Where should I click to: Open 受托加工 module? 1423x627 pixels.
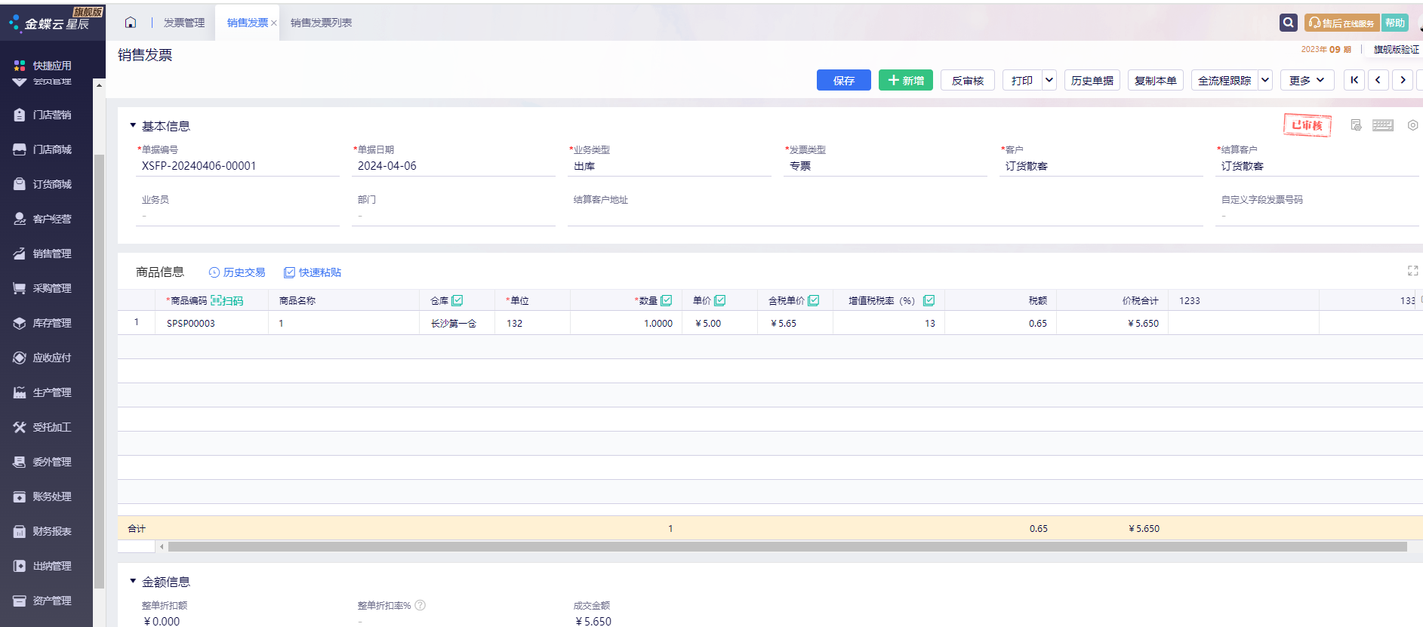tap(43, 427)
